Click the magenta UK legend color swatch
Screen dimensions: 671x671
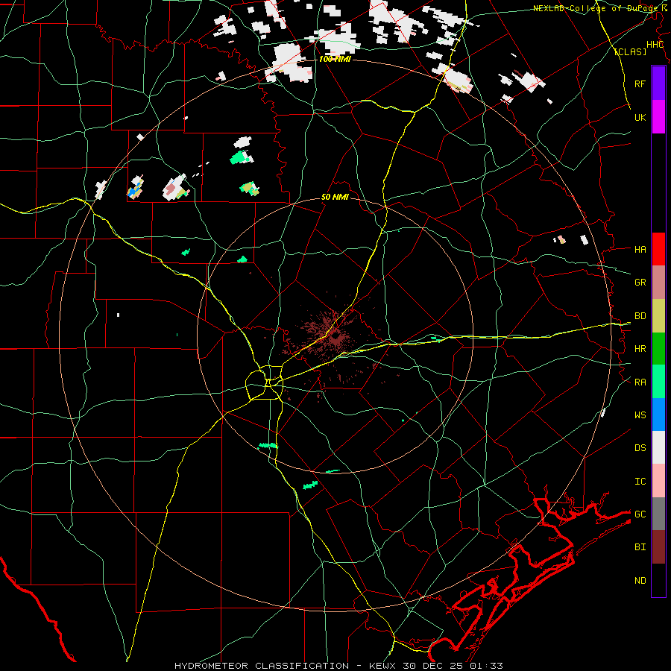658,117
